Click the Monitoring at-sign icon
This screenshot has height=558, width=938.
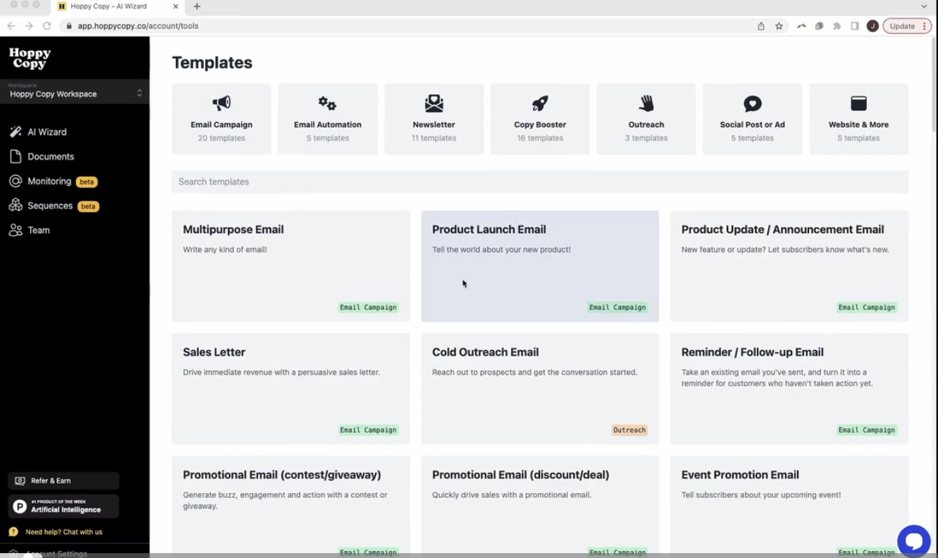coord(15,181)
